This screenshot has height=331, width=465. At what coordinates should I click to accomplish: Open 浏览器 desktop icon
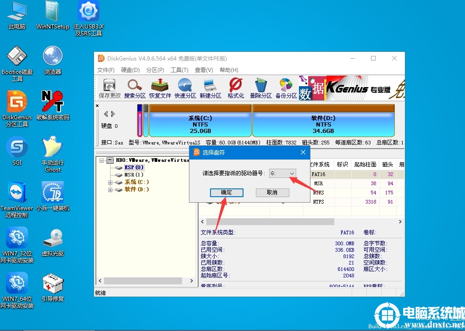pyautogui.click(x=52, y=61)
